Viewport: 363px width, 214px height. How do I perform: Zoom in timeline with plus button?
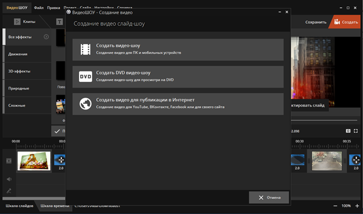point(357,205)
